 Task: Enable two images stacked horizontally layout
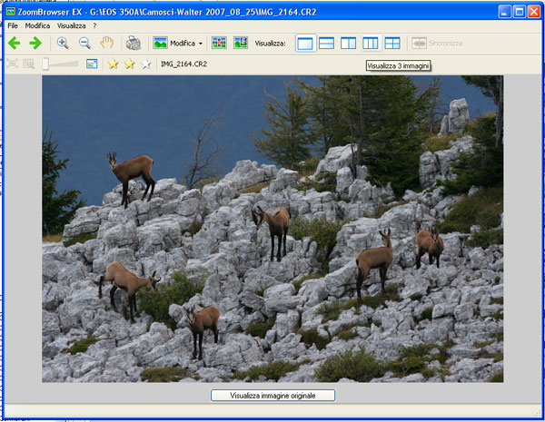point(327,43)
